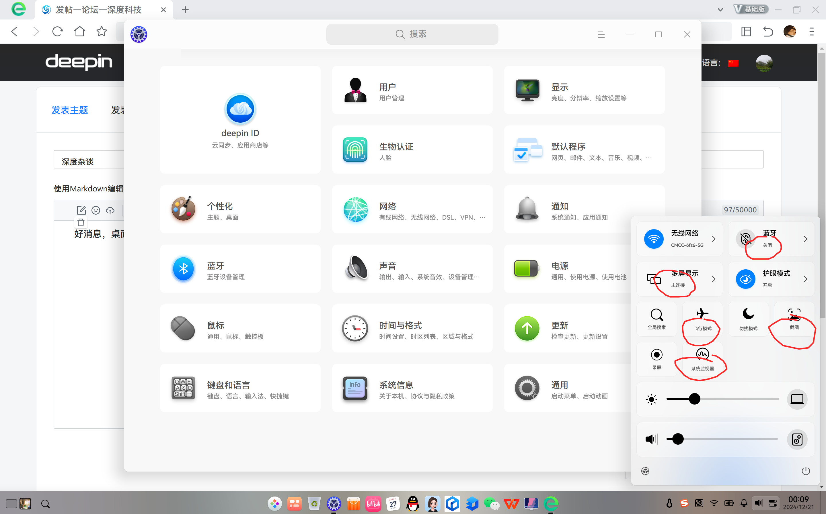Click the 全局搜索 quick panel button
The width and height of the screenshot is (826, 514).
click(x=656, y=319)
